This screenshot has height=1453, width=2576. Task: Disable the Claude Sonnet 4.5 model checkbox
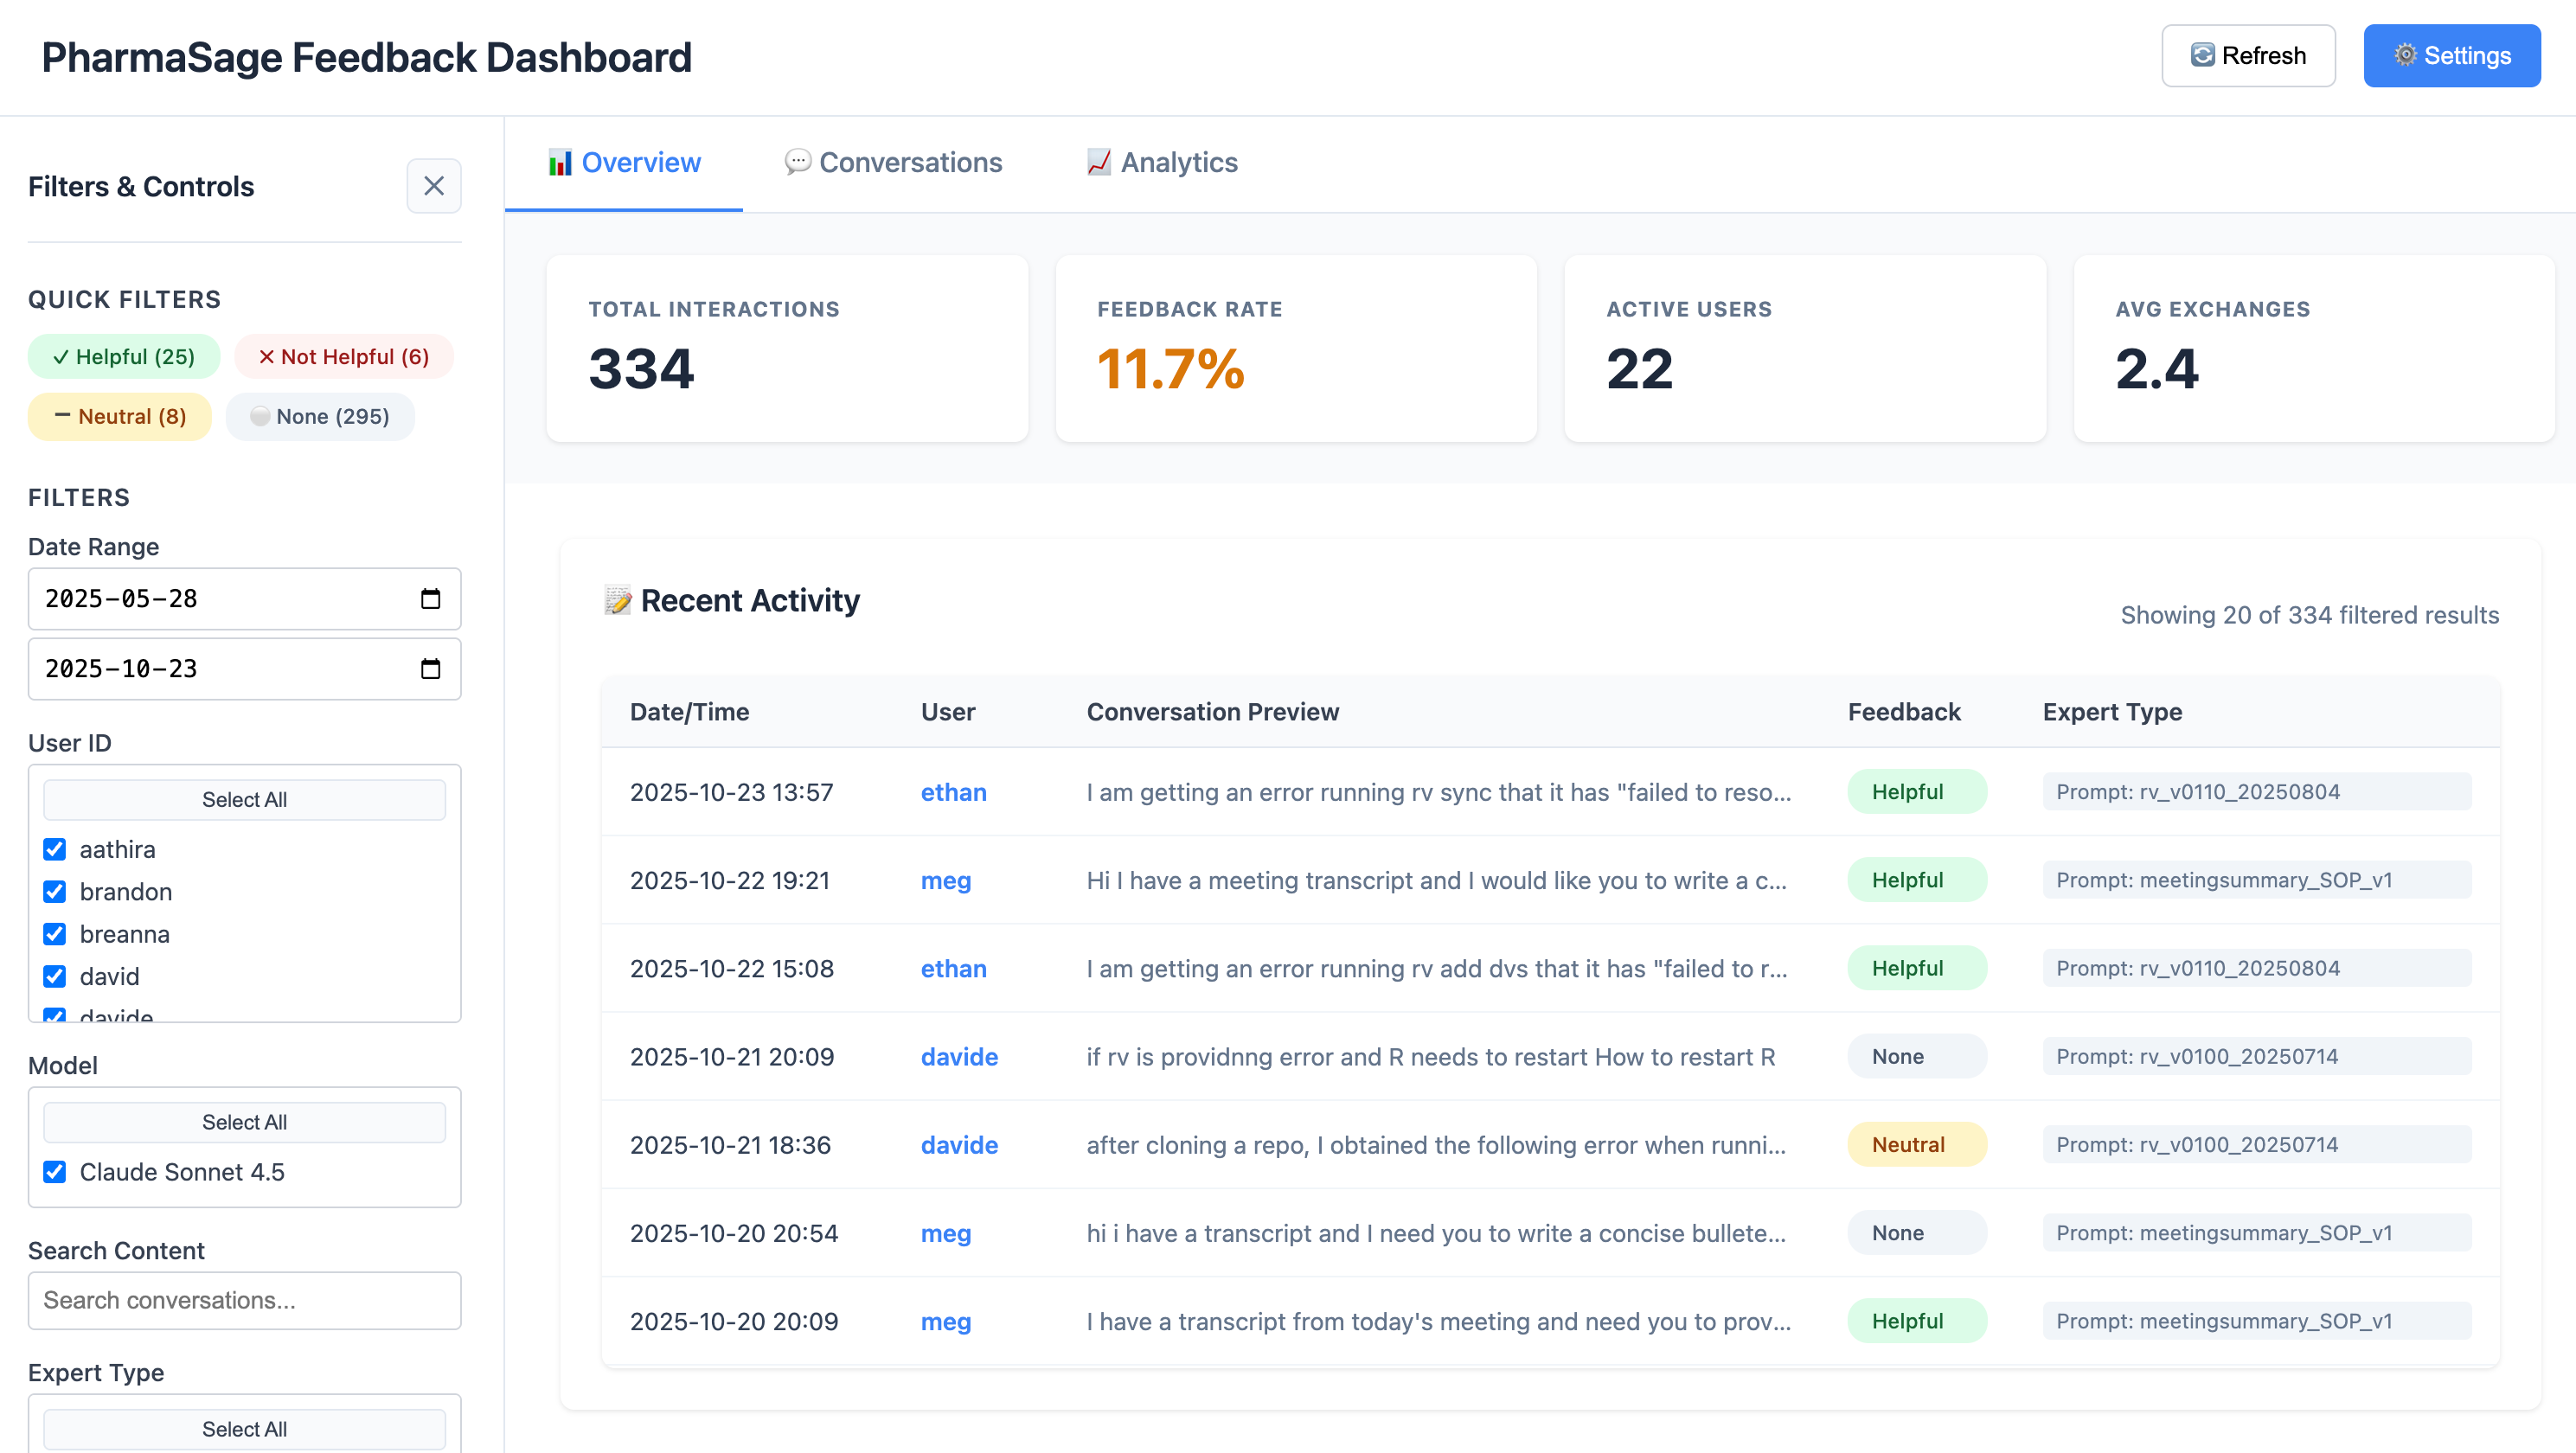[55, 1172]
